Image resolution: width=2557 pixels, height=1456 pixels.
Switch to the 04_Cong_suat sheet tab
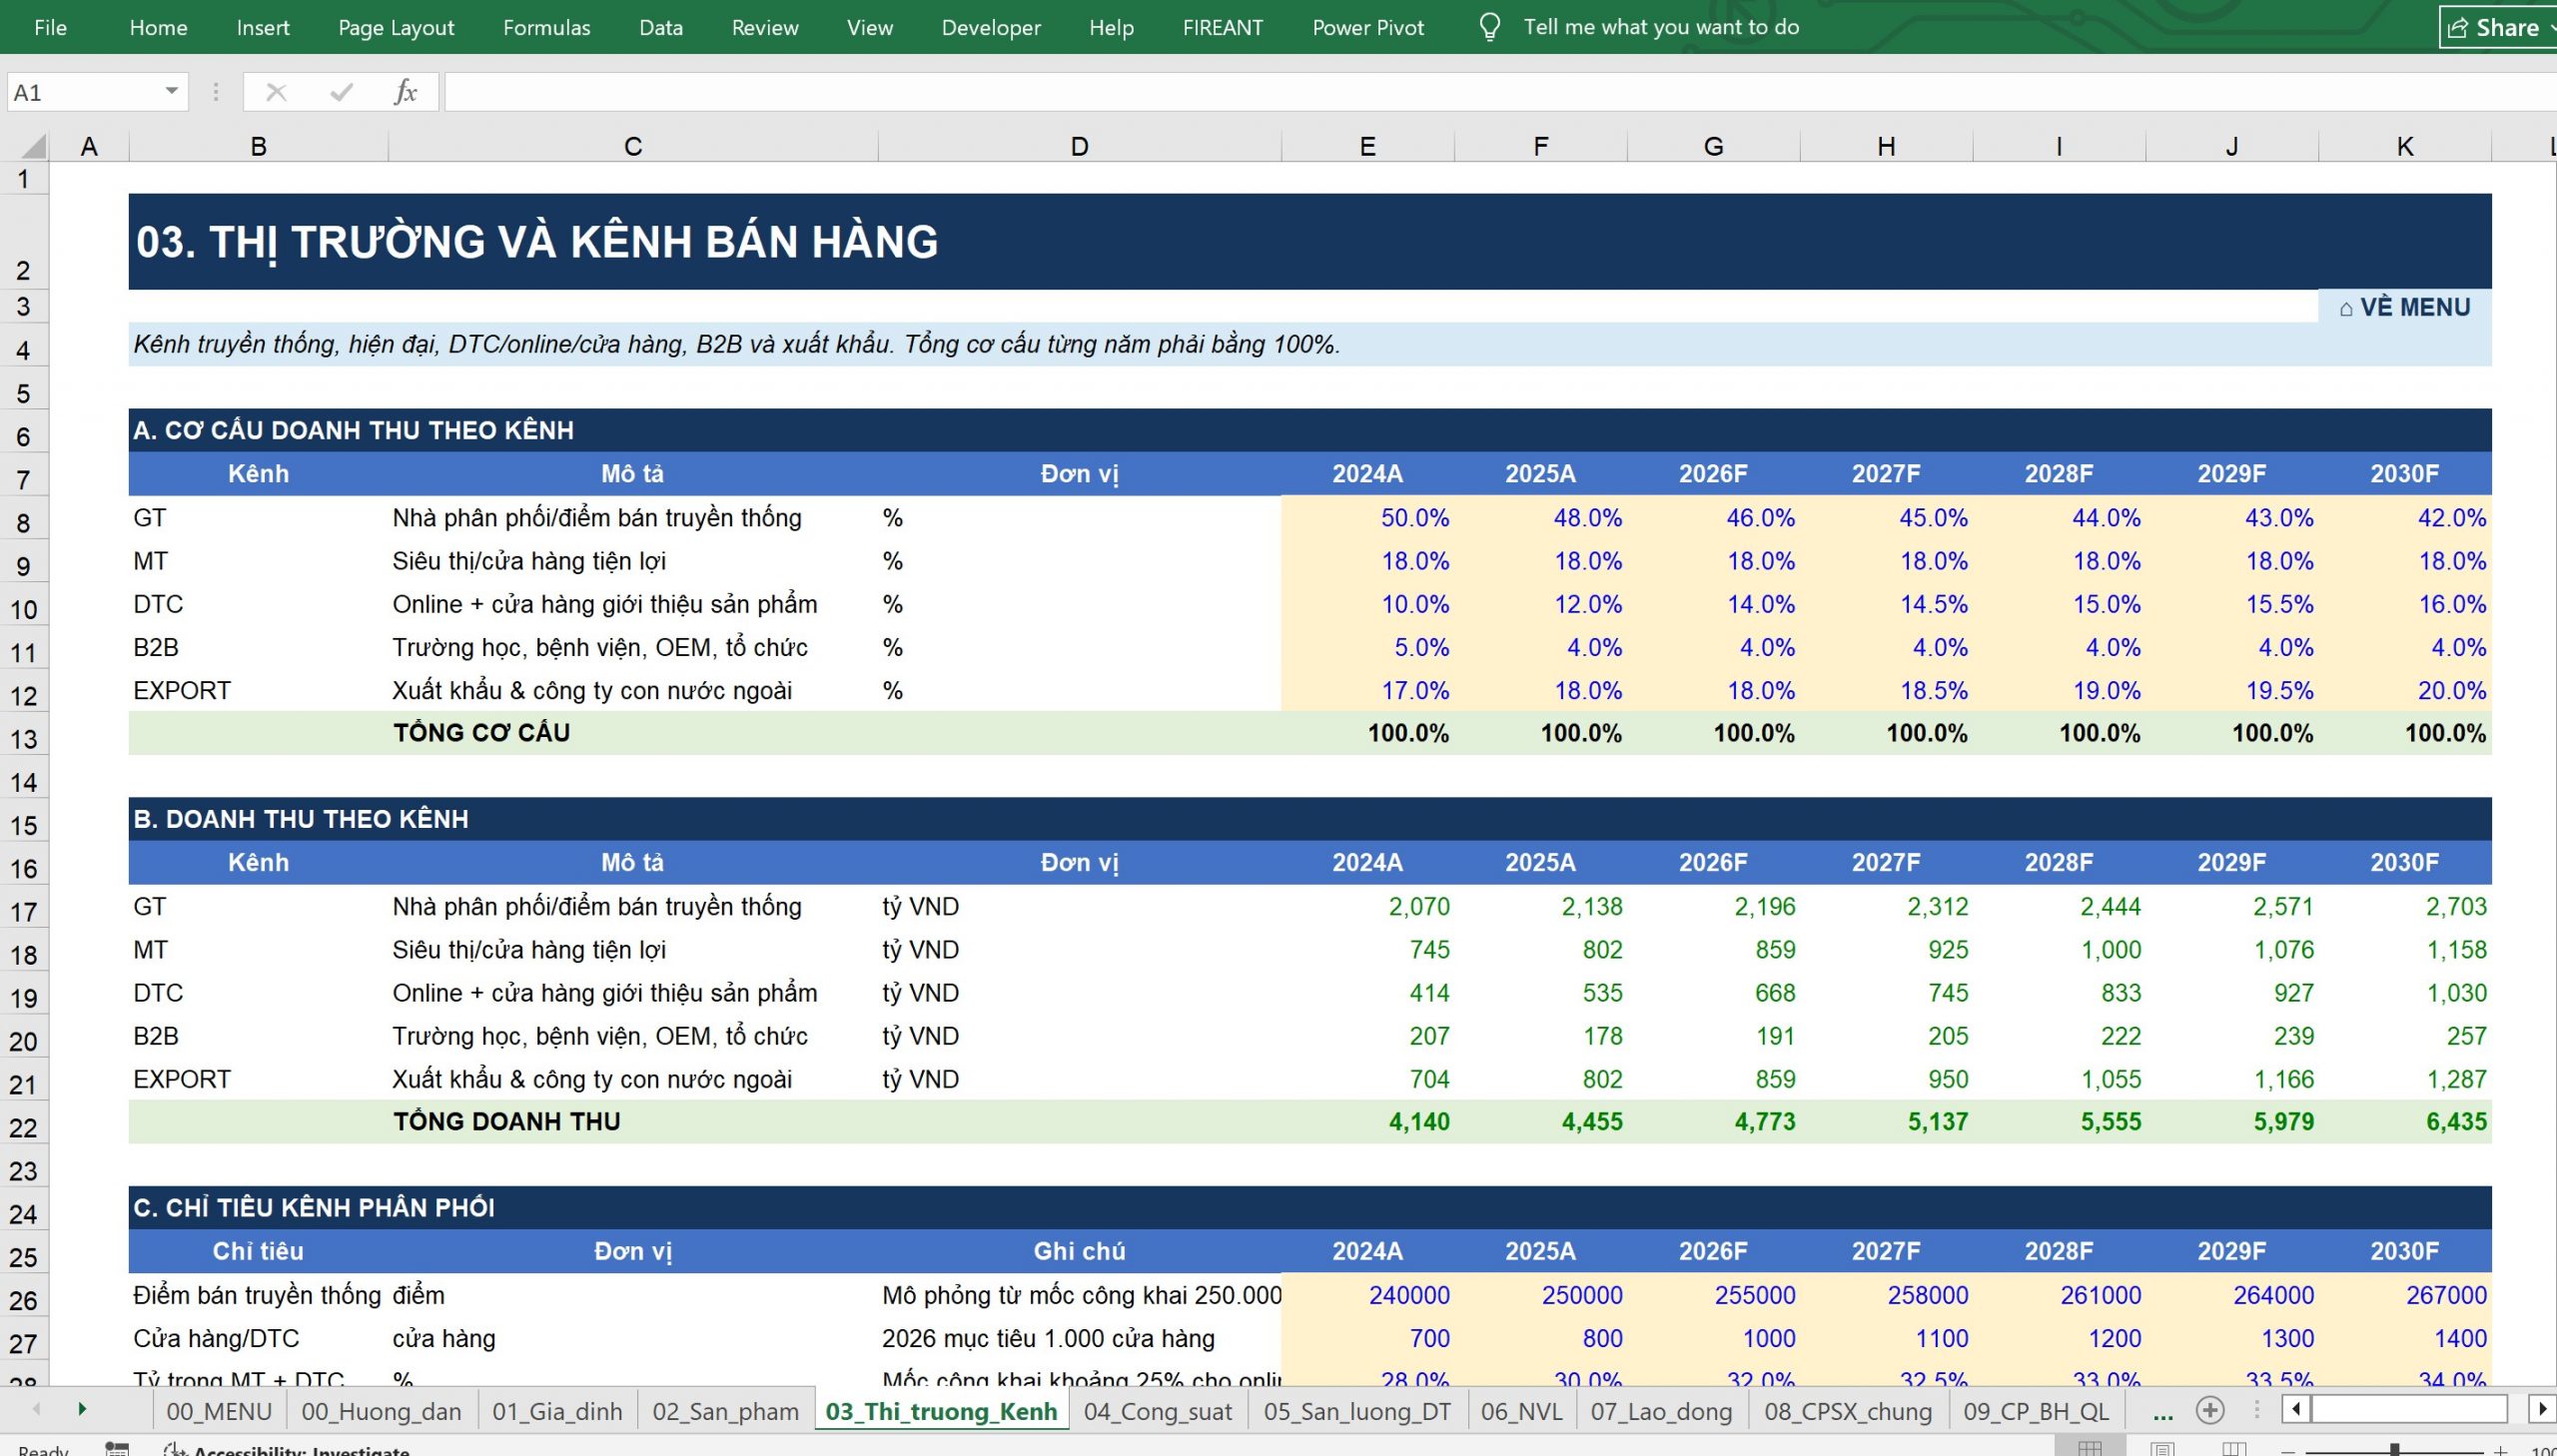pos(1158,1411)
